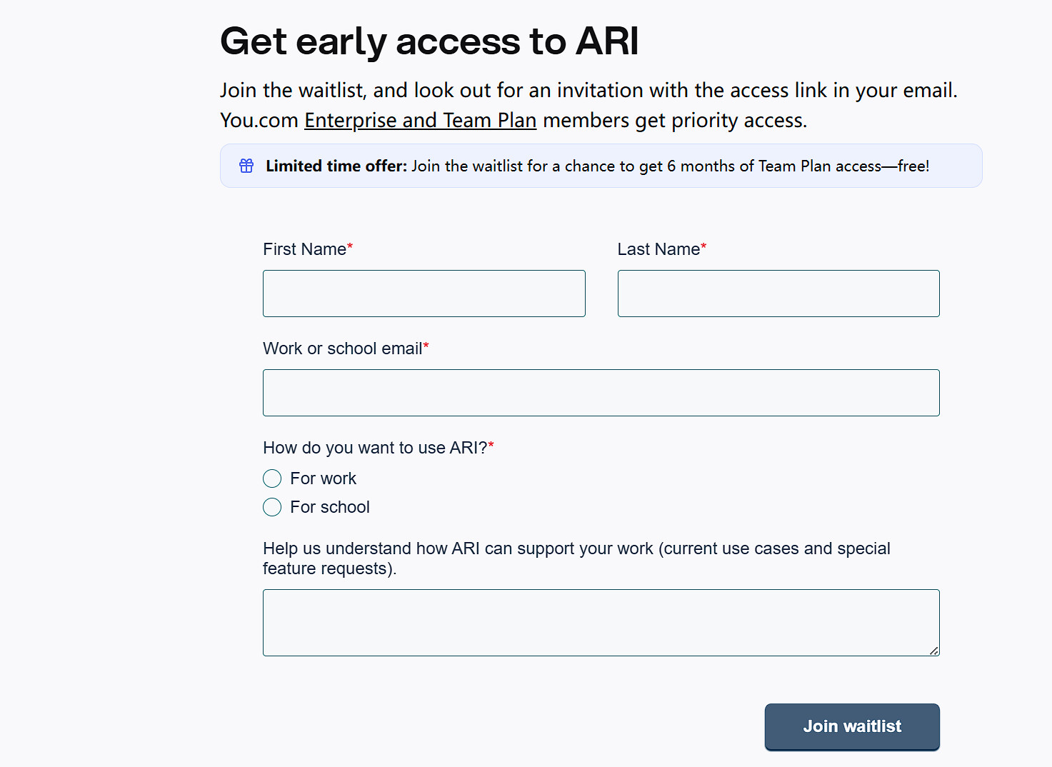Click the Last Name field label

point(659,249)
